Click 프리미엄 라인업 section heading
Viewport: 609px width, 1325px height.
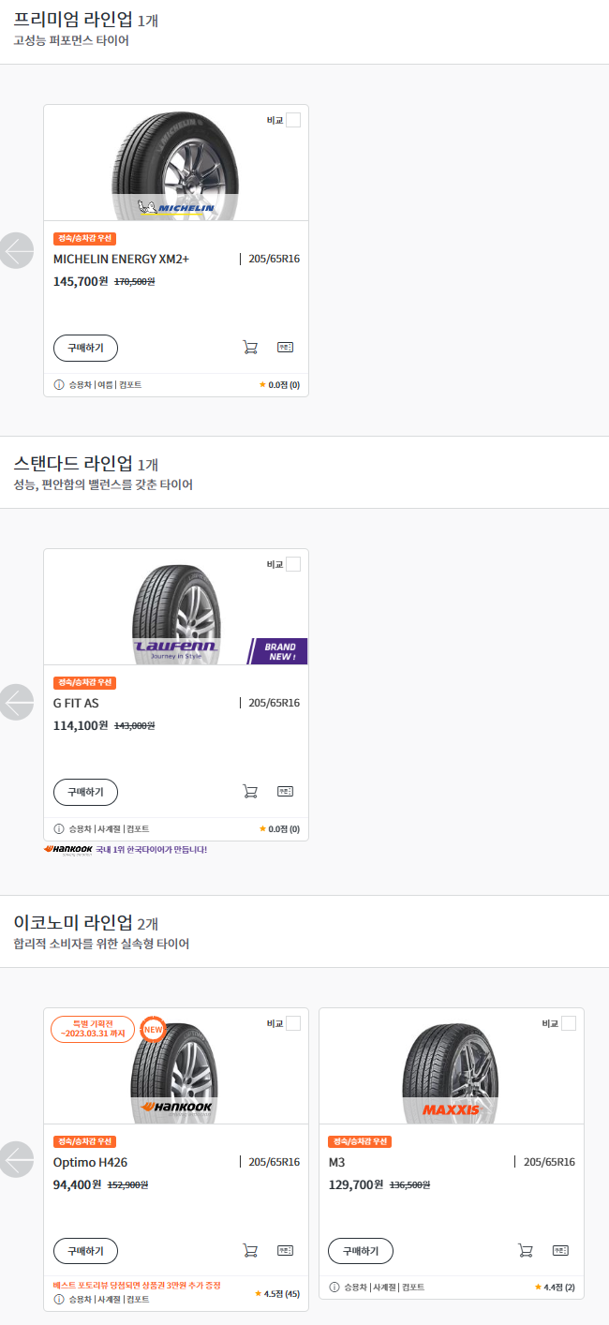(x=73, y=19)
